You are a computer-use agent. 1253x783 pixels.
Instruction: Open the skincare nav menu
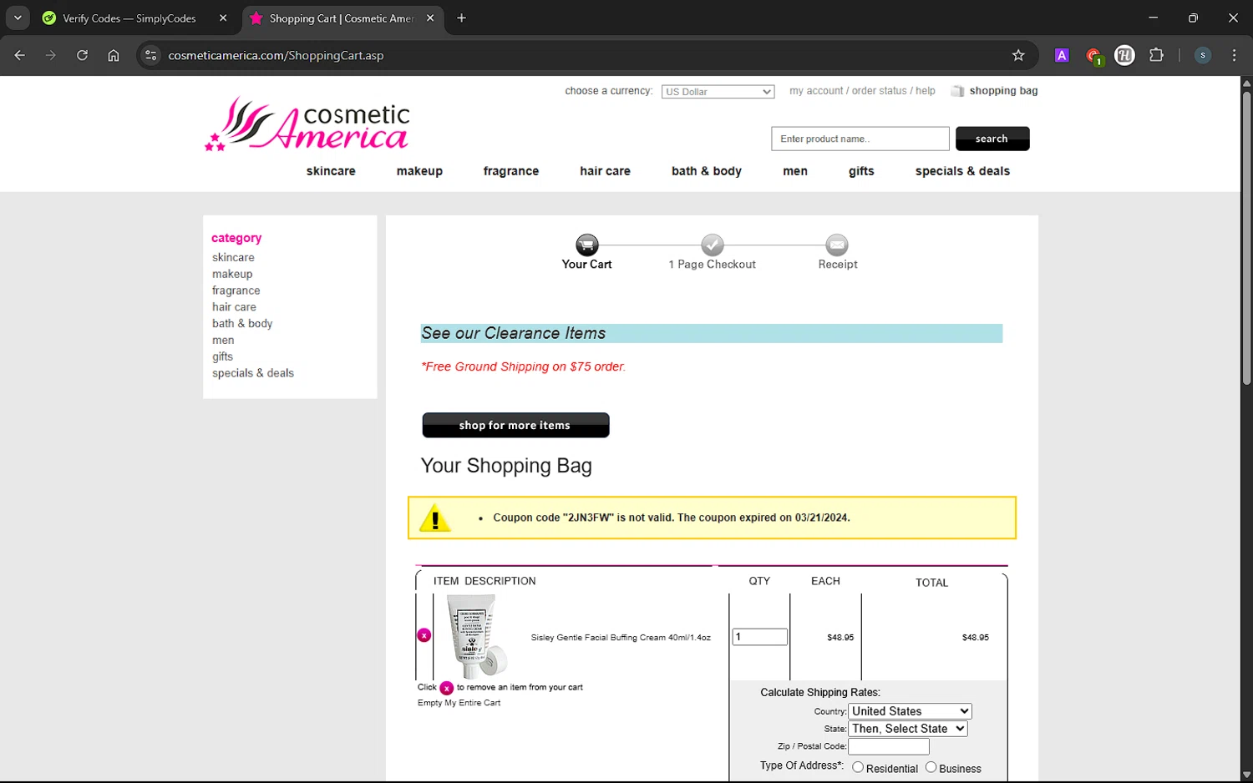[x=331, y=171]
